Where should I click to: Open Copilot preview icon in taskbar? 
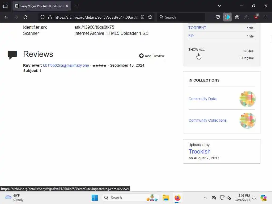pos(263,198)
